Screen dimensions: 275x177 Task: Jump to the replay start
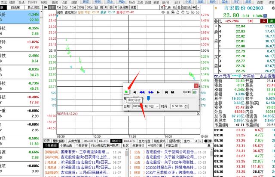[166, 92]
